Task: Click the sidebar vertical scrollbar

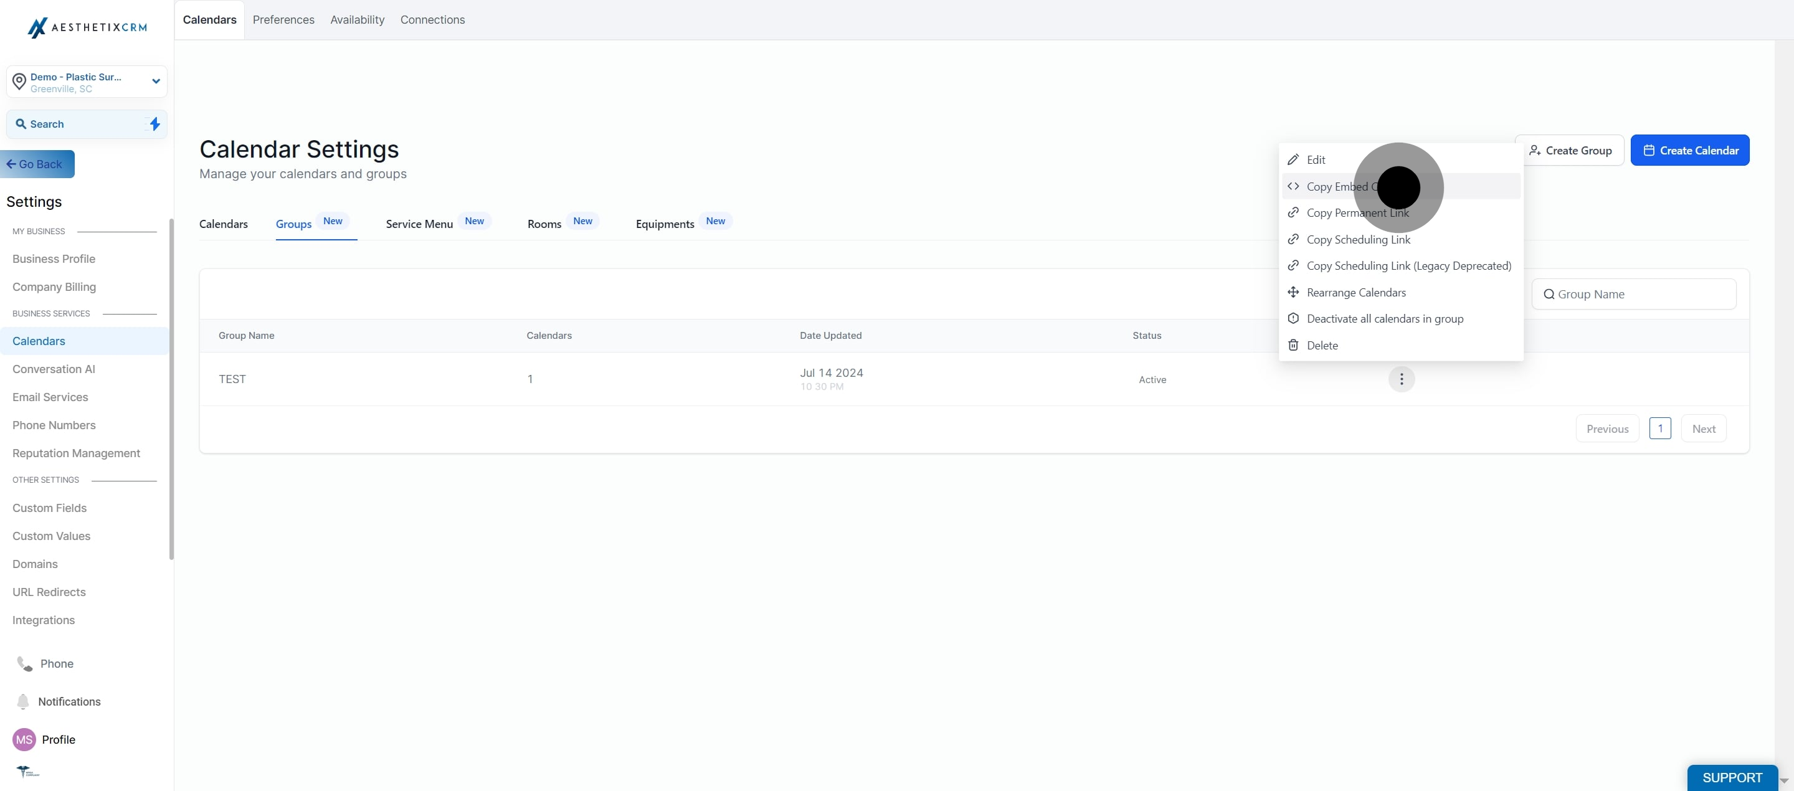Action: pos(171,390)
